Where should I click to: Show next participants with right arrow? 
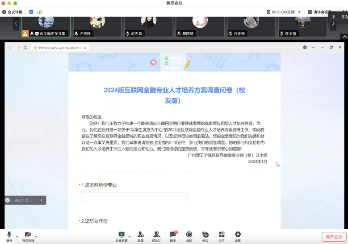coord(333,24)
